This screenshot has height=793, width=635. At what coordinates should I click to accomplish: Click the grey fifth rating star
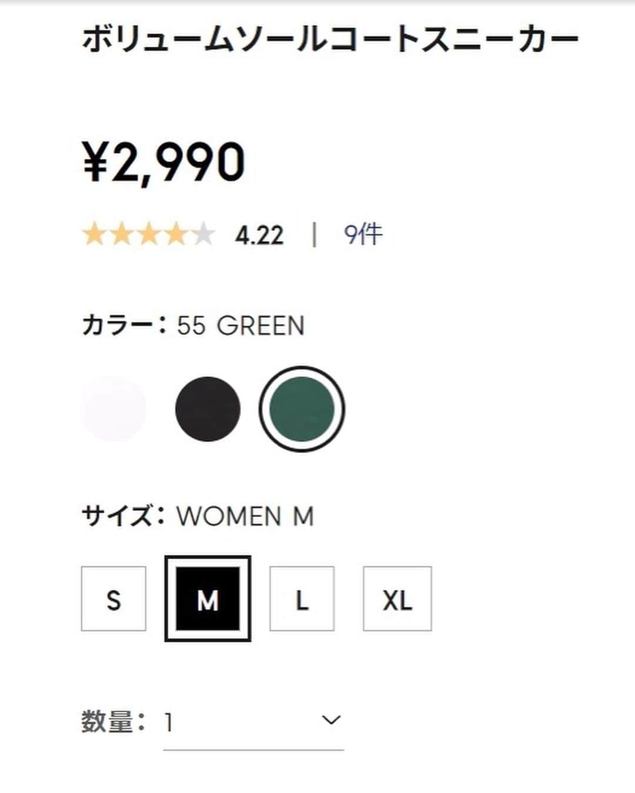[x=203, y=234]
